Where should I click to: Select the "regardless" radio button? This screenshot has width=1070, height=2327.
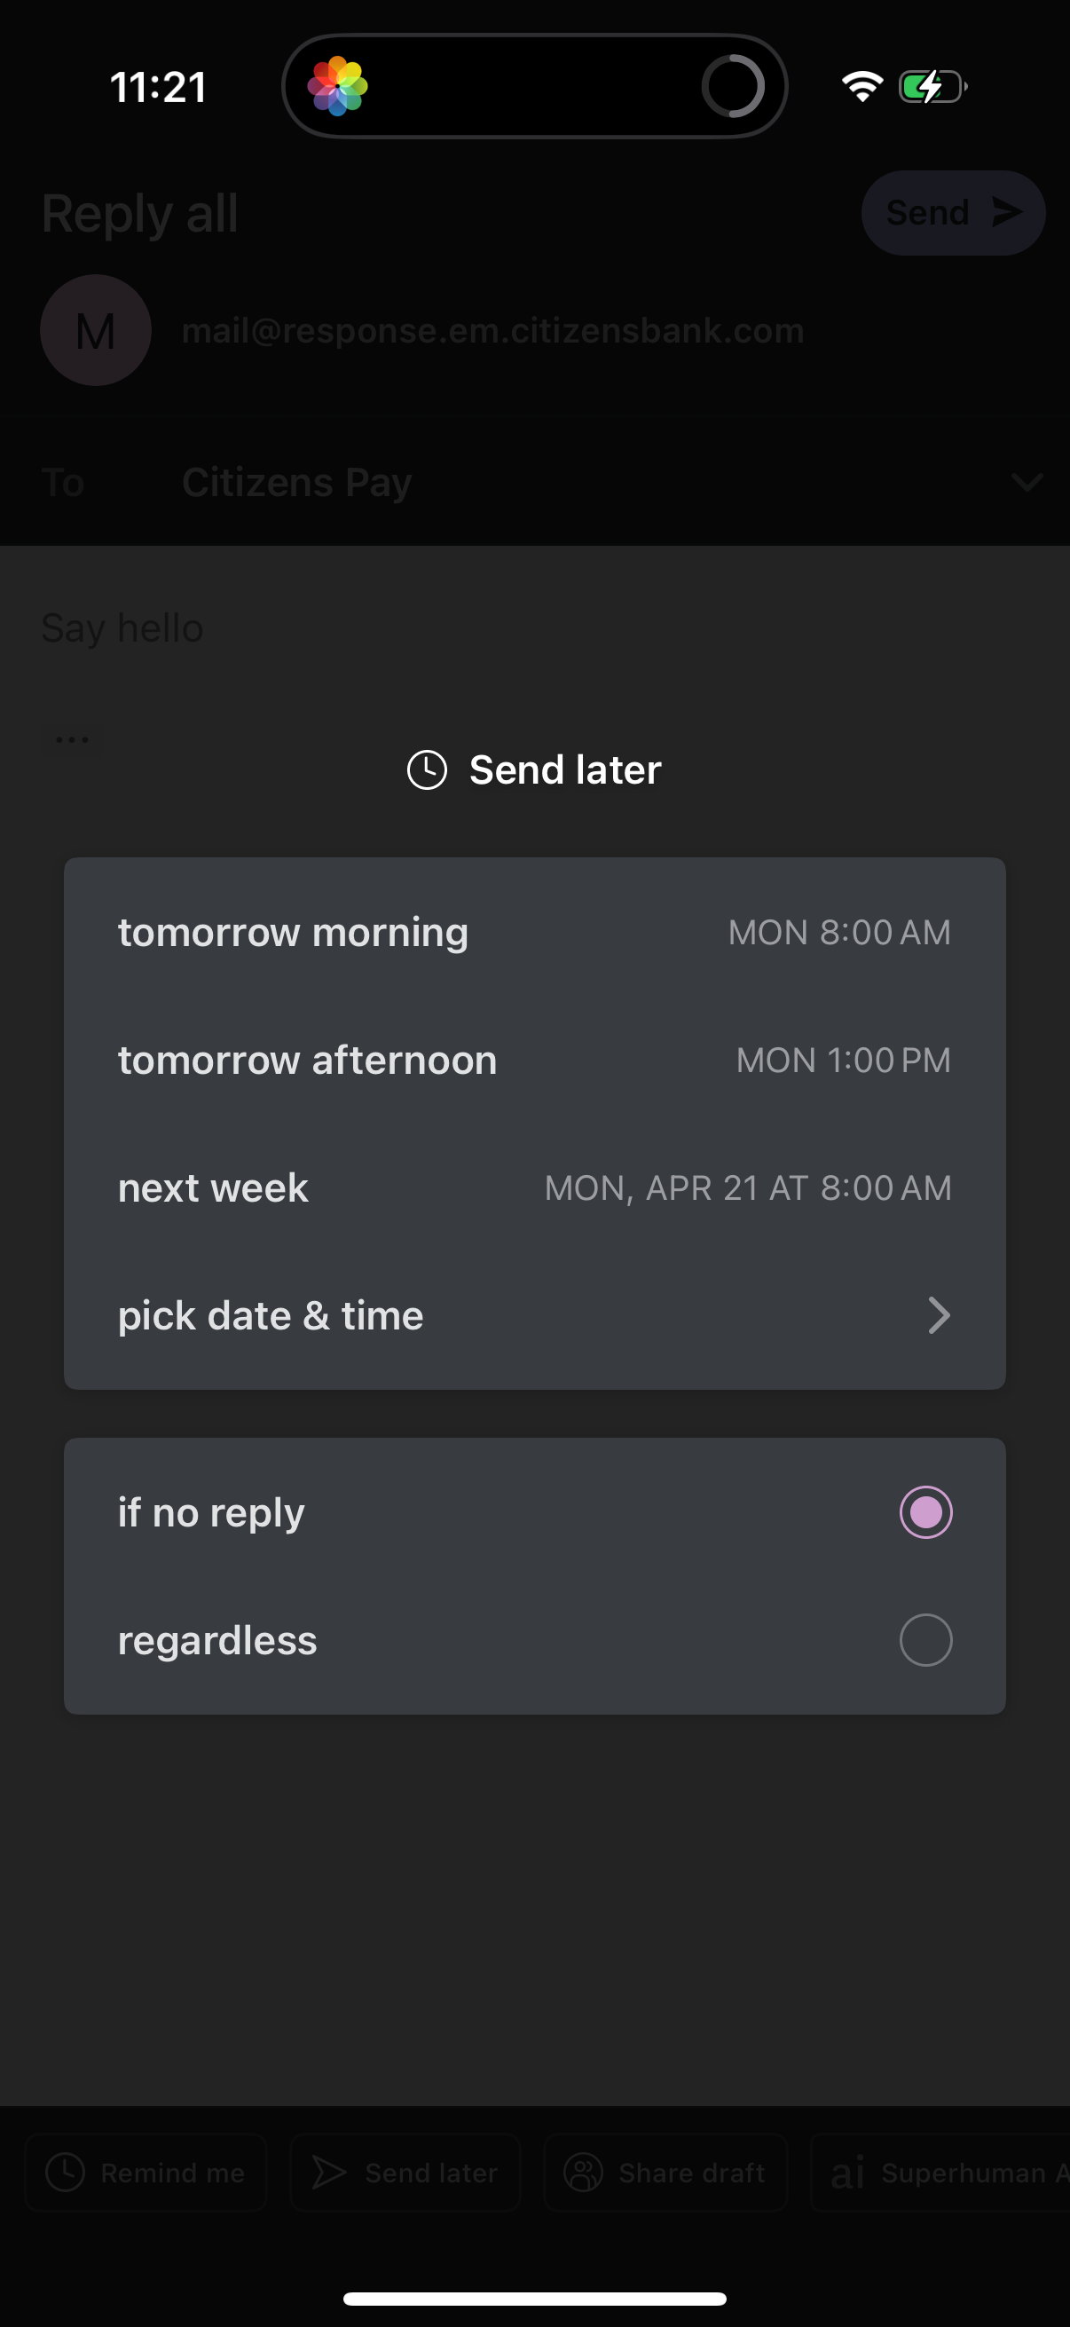(925, 1639)
